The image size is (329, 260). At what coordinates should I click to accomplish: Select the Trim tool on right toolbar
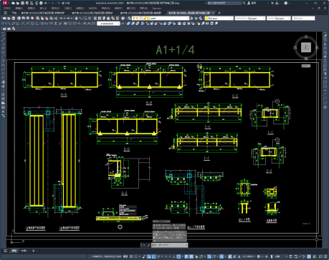click(x=325, y=74)
